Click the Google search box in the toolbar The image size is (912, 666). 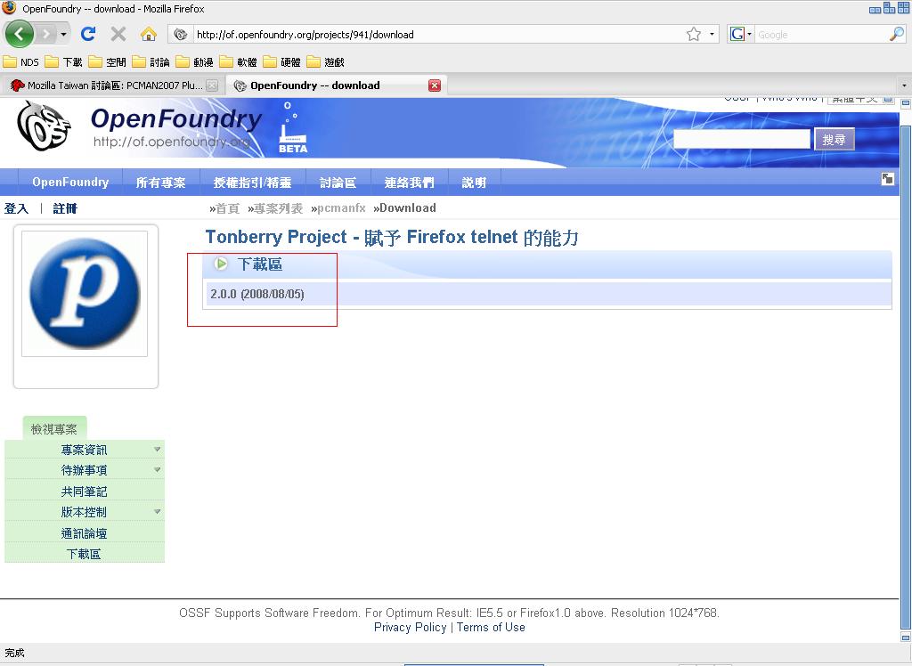[820, 35]
